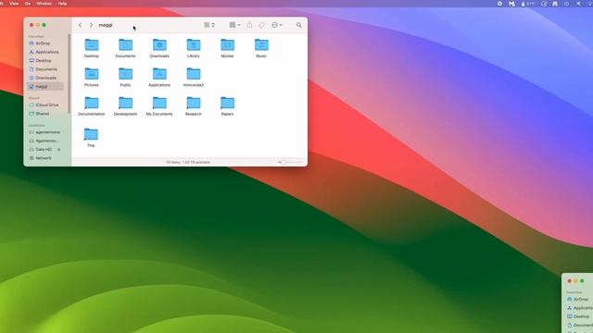Screen dimensions: 593x333
Task: Select the Applications folder in the file grid
Action: (x=159, y=77)
